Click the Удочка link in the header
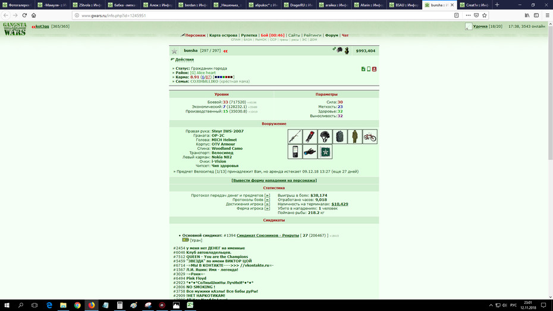 480,26
